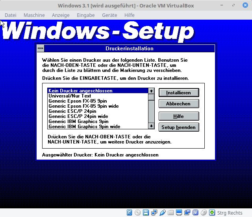Click the Abbrechen button
The image size is (252, 217).
[179, 103]
